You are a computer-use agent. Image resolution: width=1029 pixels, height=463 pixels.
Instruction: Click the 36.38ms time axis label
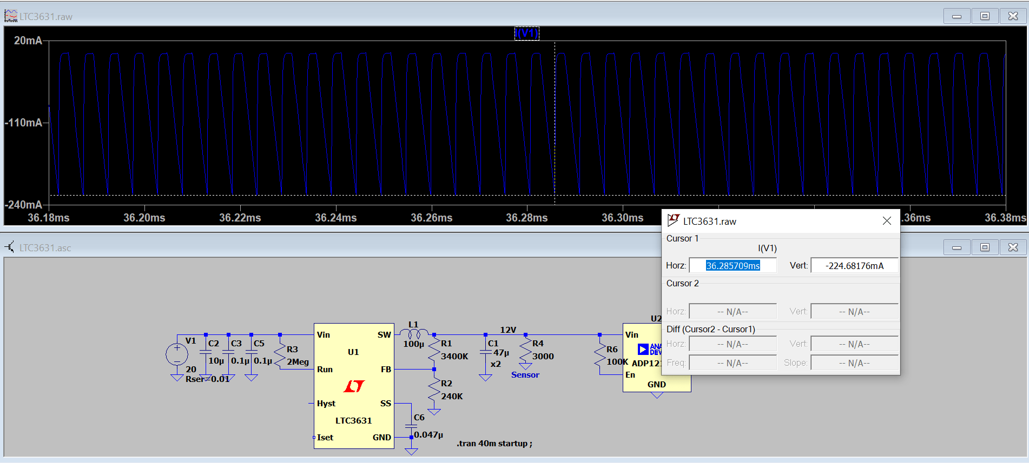[x=1005, y=218]
